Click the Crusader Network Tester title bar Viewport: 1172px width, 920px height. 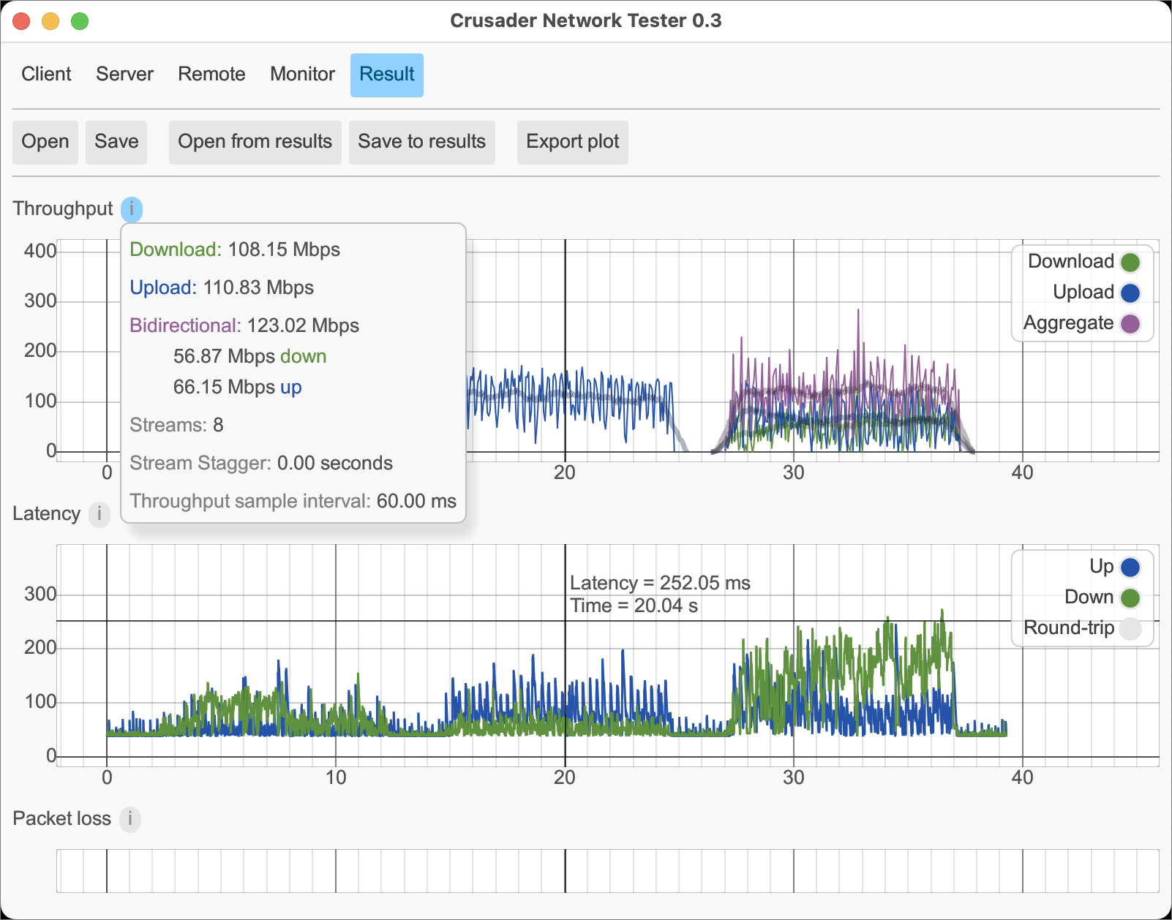point(586,21)
